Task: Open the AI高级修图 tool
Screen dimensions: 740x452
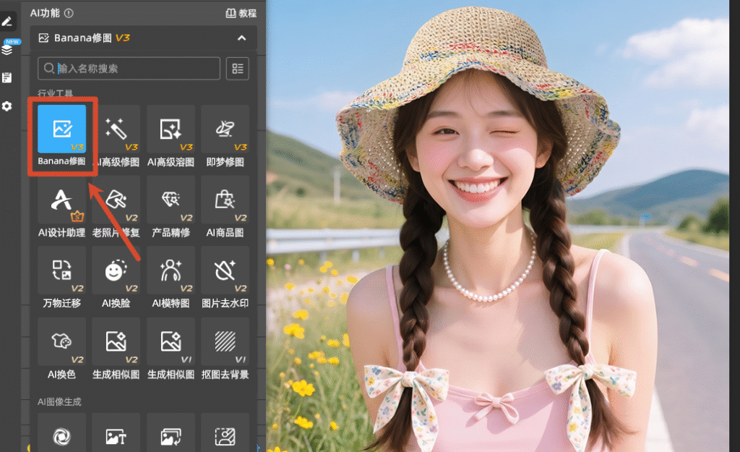Action: coord(116,130)
